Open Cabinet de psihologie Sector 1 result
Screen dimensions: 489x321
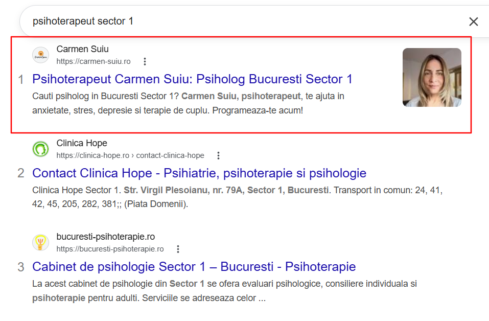tap(194, 267)
